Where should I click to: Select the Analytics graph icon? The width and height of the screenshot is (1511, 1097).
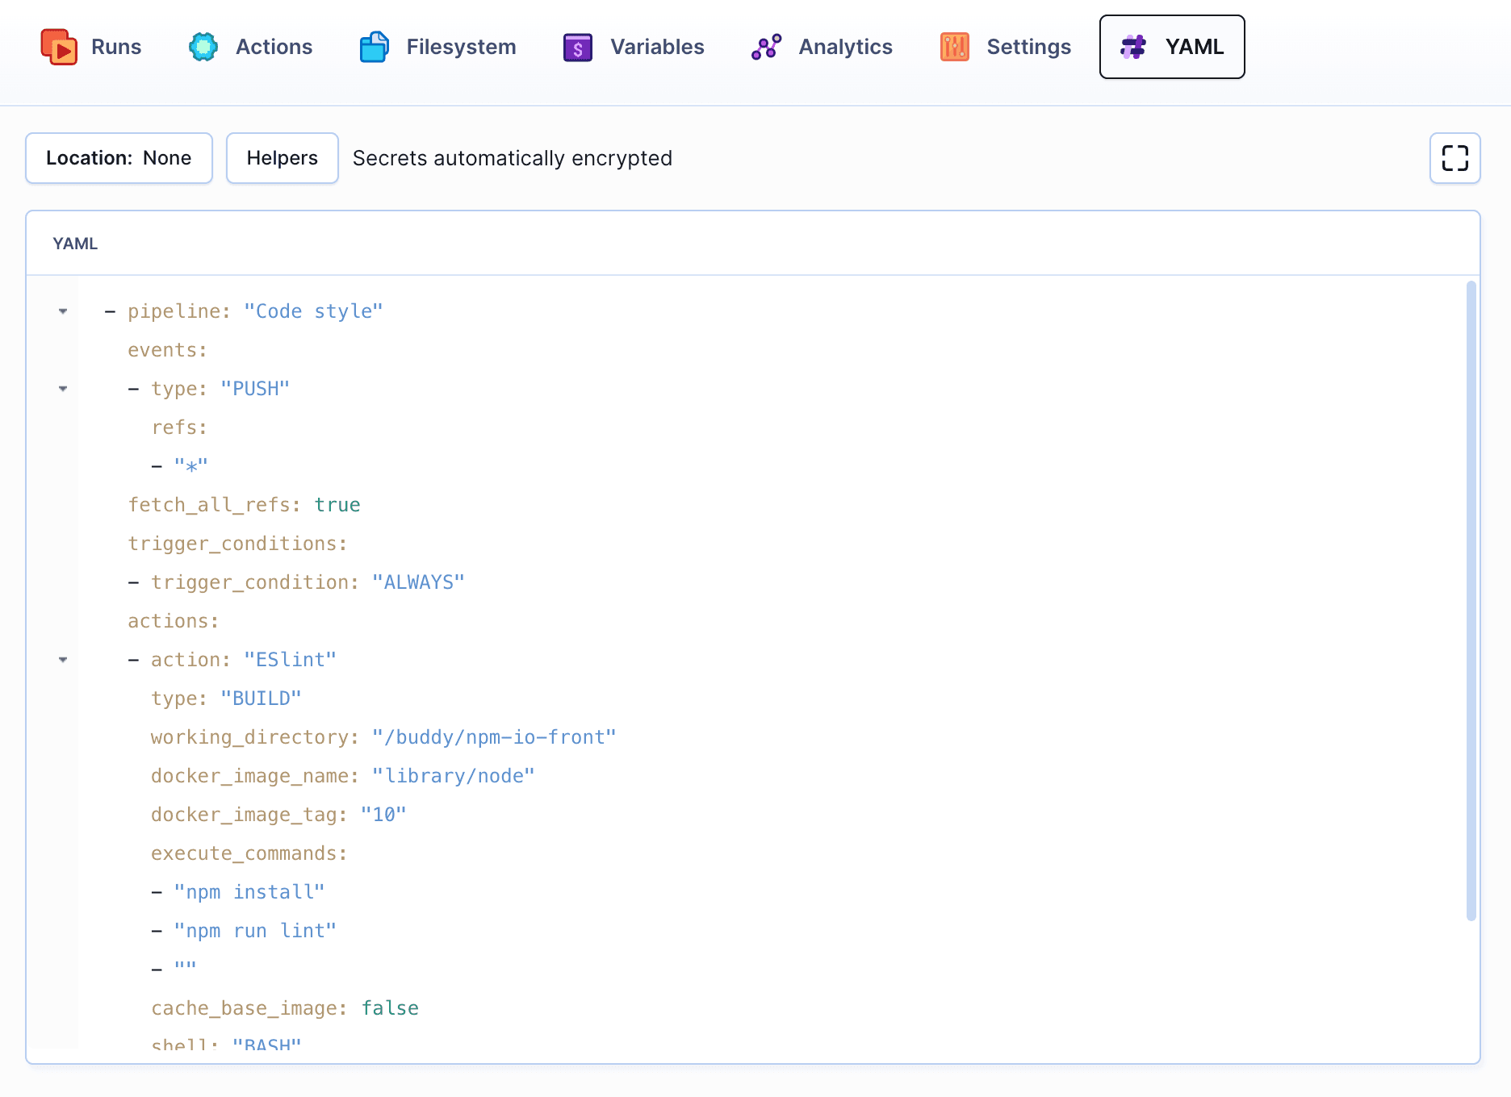(764, 47)
